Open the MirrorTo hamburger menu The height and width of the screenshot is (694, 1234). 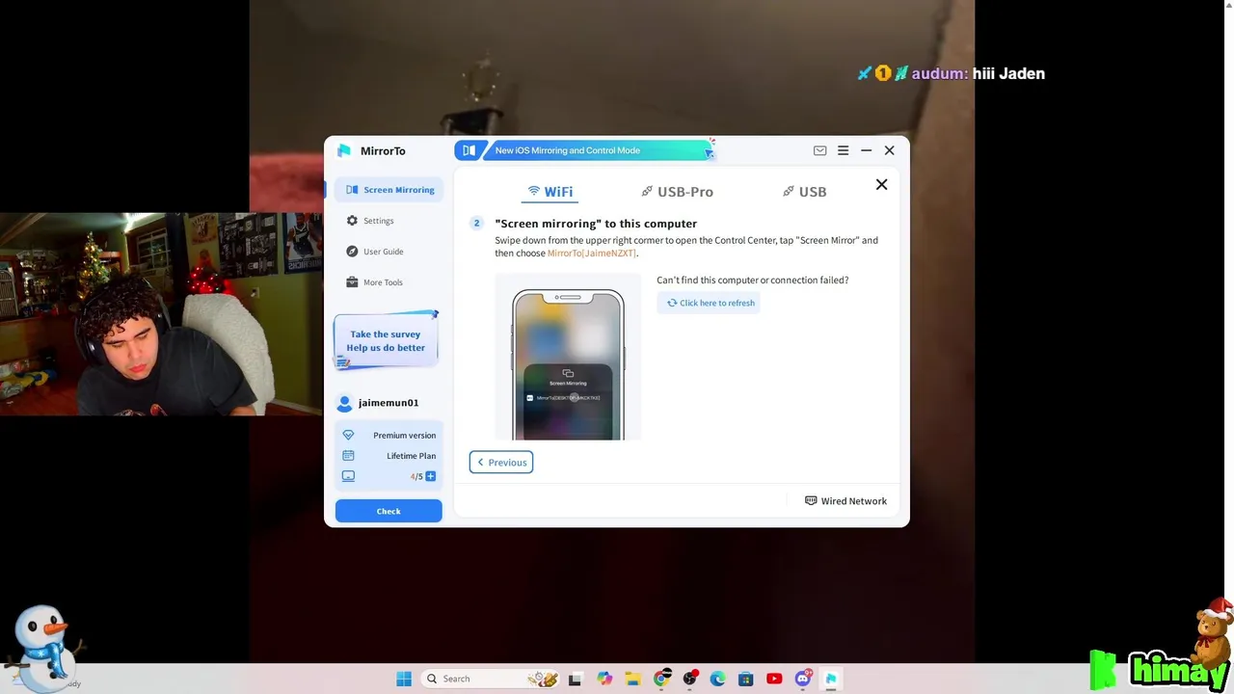[x=843, y=150]
